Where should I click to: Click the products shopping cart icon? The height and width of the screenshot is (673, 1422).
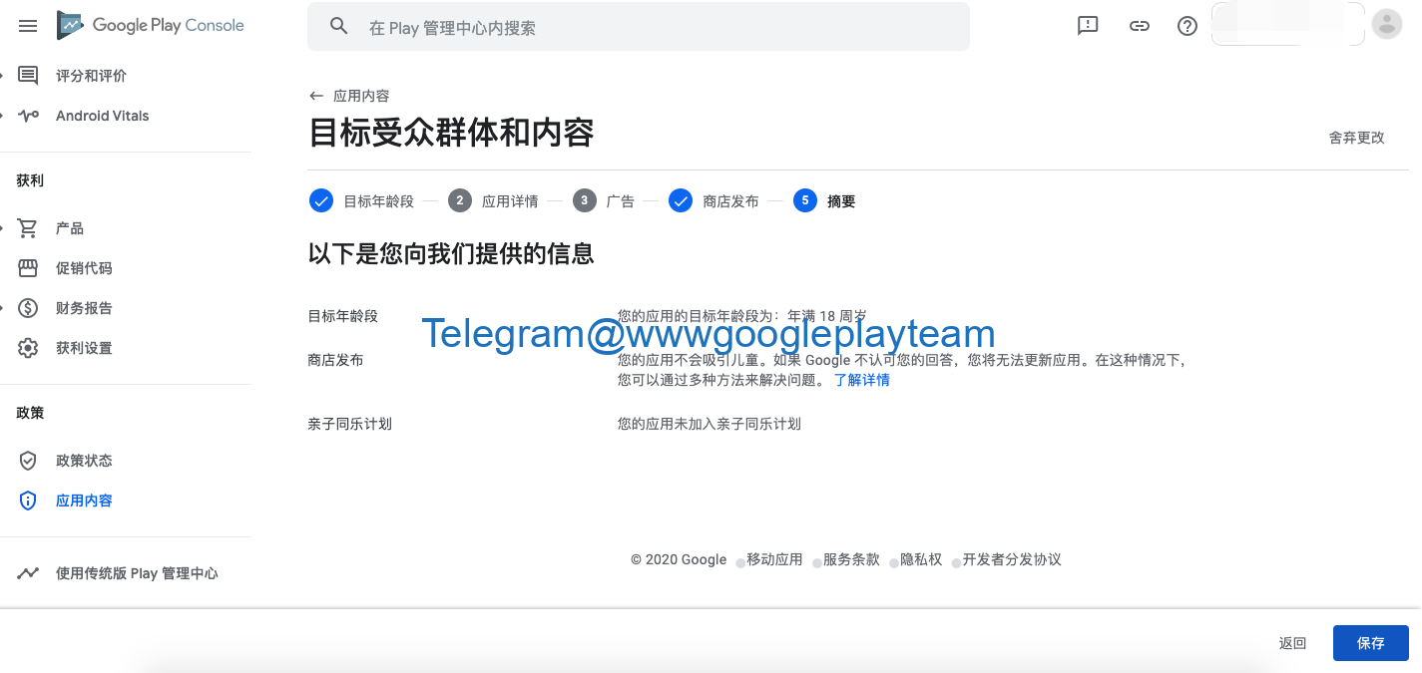click(28, 228)
